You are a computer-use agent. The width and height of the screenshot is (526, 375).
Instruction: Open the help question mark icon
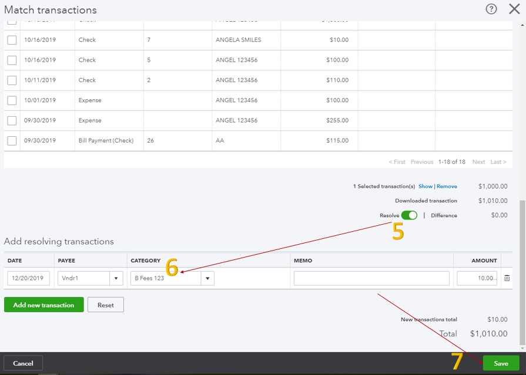[x=491, y=9]
